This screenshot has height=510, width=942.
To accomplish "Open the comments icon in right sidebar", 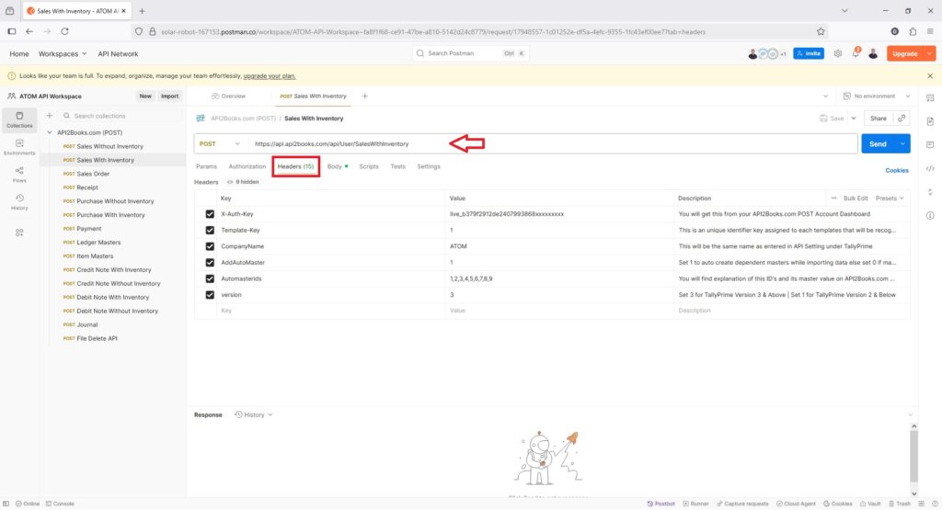I will point(930,144).
